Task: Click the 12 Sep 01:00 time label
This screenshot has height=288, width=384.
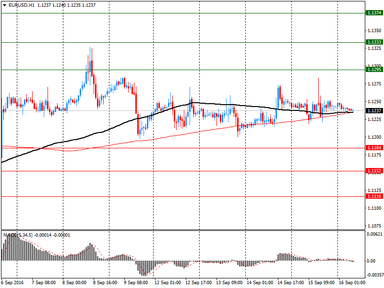Action: click(x=168, y=283)
